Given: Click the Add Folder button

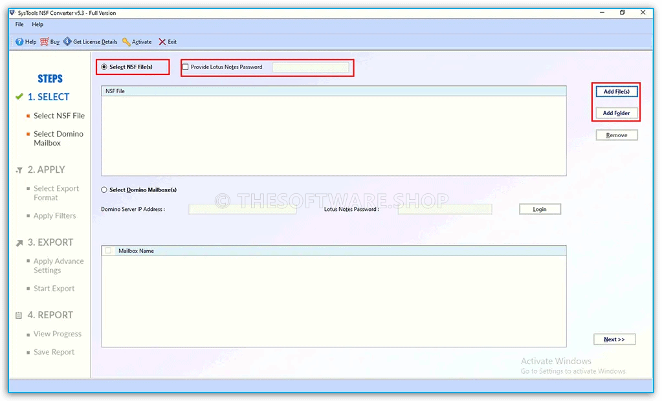Looking at the screenshot, I should [x=617, y=113].
